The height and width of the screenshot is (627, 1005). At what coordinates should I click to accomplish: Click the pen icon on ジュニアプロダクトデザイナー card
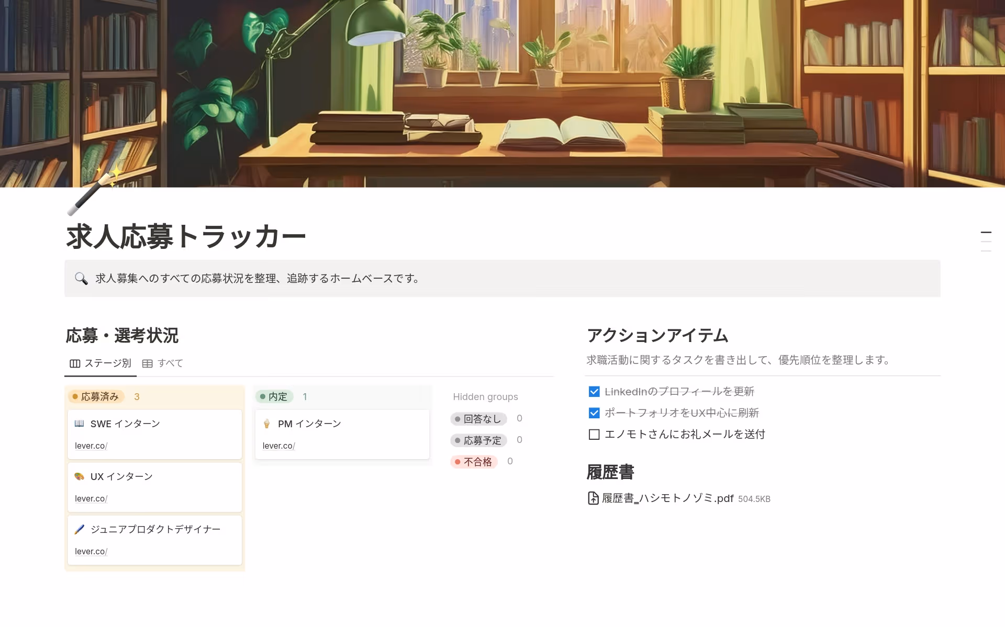[x=79, y=529]
